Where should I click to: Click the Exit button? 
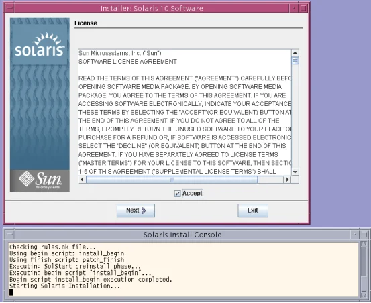pyautogui.click(x=253, y=210)
